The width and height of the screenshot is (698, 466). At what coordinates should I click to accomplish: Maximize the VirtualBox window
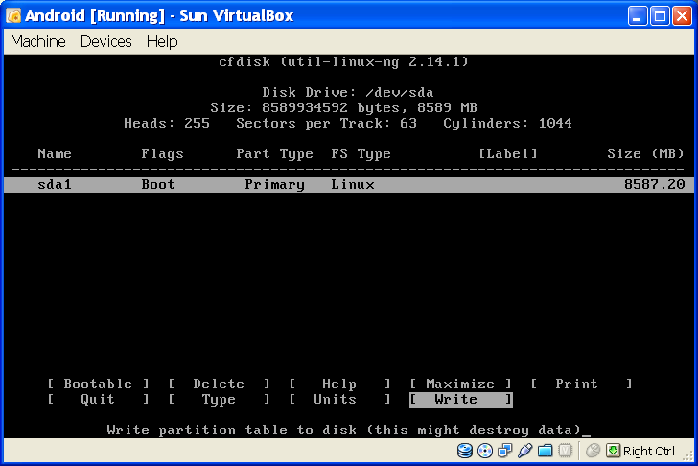pyautogui.click(x=660, y=16)
